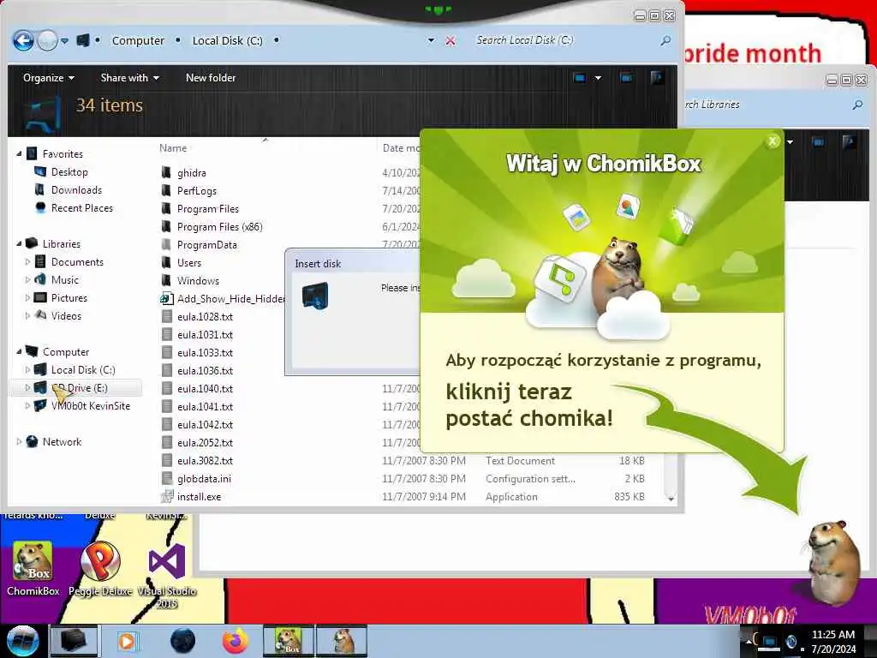The width and height of the screenshot is (877, 658).
Task: Select the Music library icon
Action: [40, 279]
